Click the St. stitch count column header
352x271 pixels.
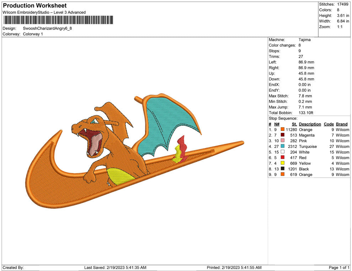point(294,124)
